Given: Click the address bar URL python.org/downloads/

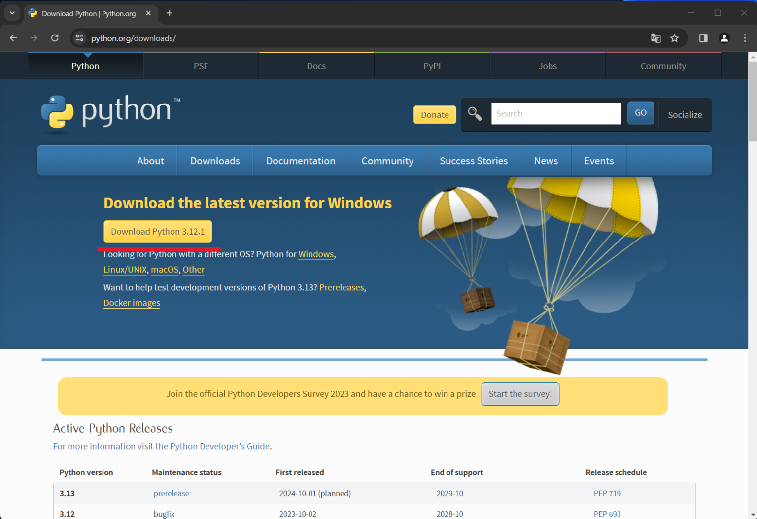Looking at the screenshot, I should (x=134, y=38).
